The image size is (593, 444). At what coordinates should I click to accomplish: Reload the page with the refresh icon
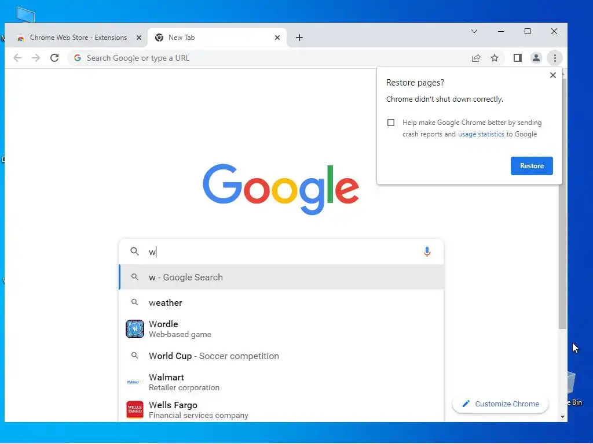pyautogui.click(x=54, y=58)
